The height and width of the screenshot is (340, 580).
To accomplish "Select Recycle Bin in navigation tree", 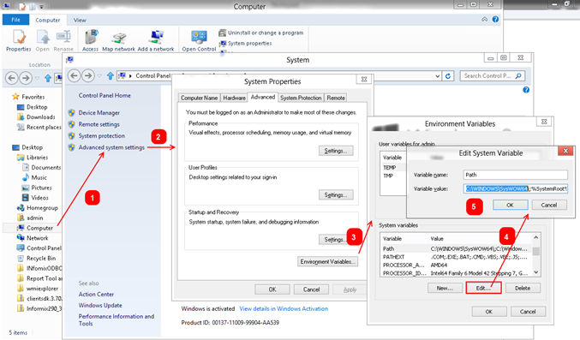I will [37, 259].
